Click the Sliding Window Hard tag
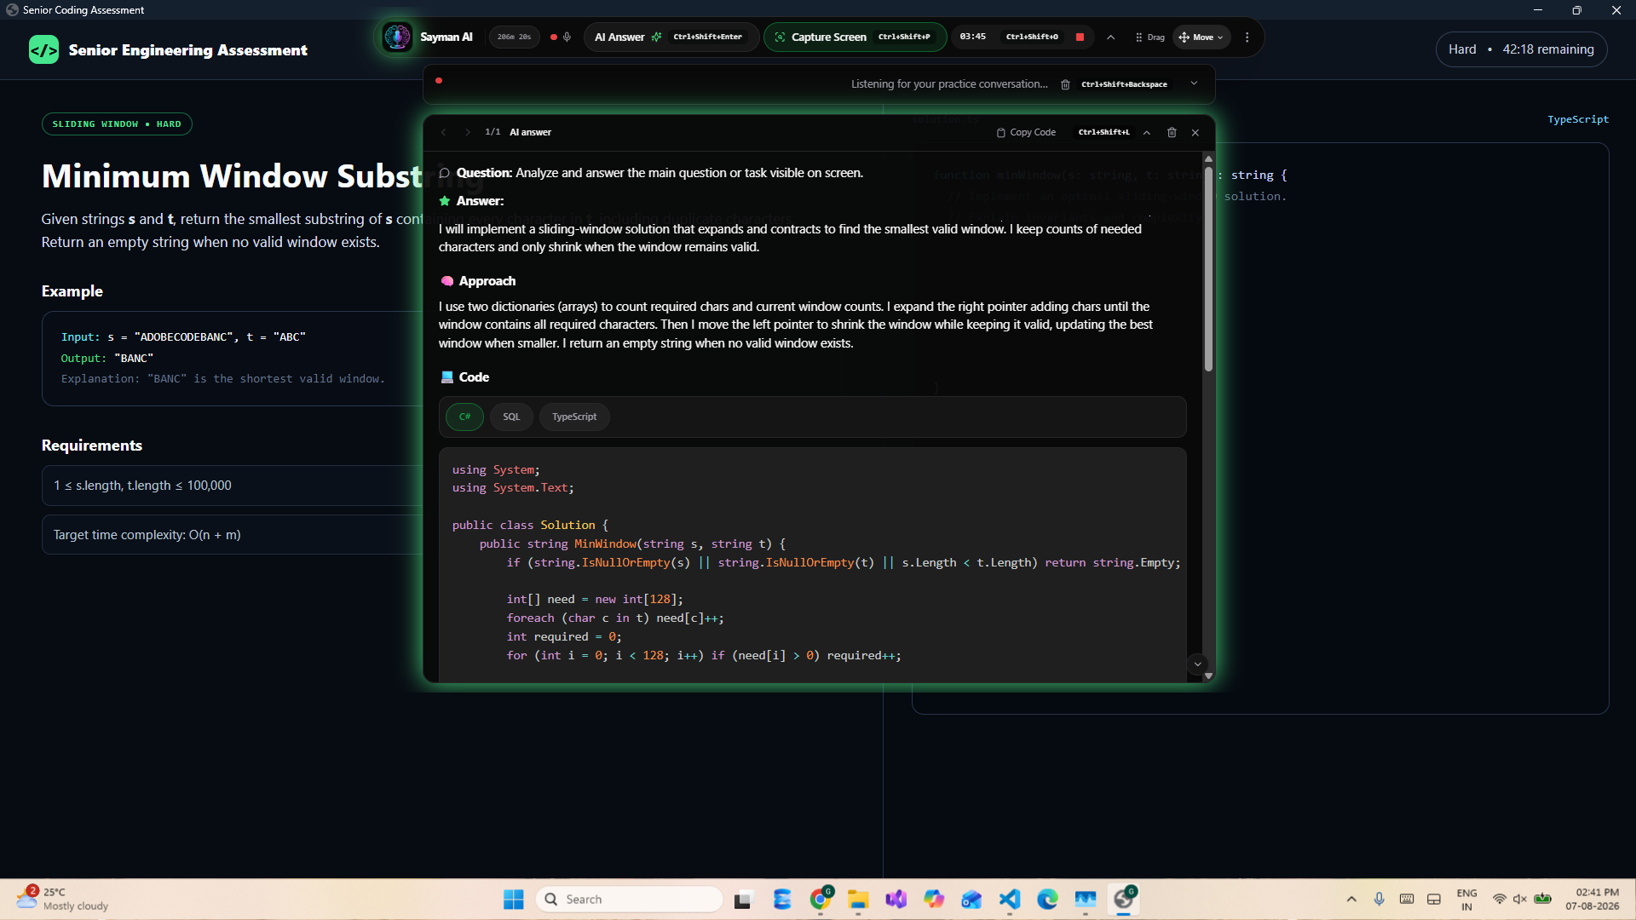The width and height of the screenshot is (1636, 920). (117, 124)
